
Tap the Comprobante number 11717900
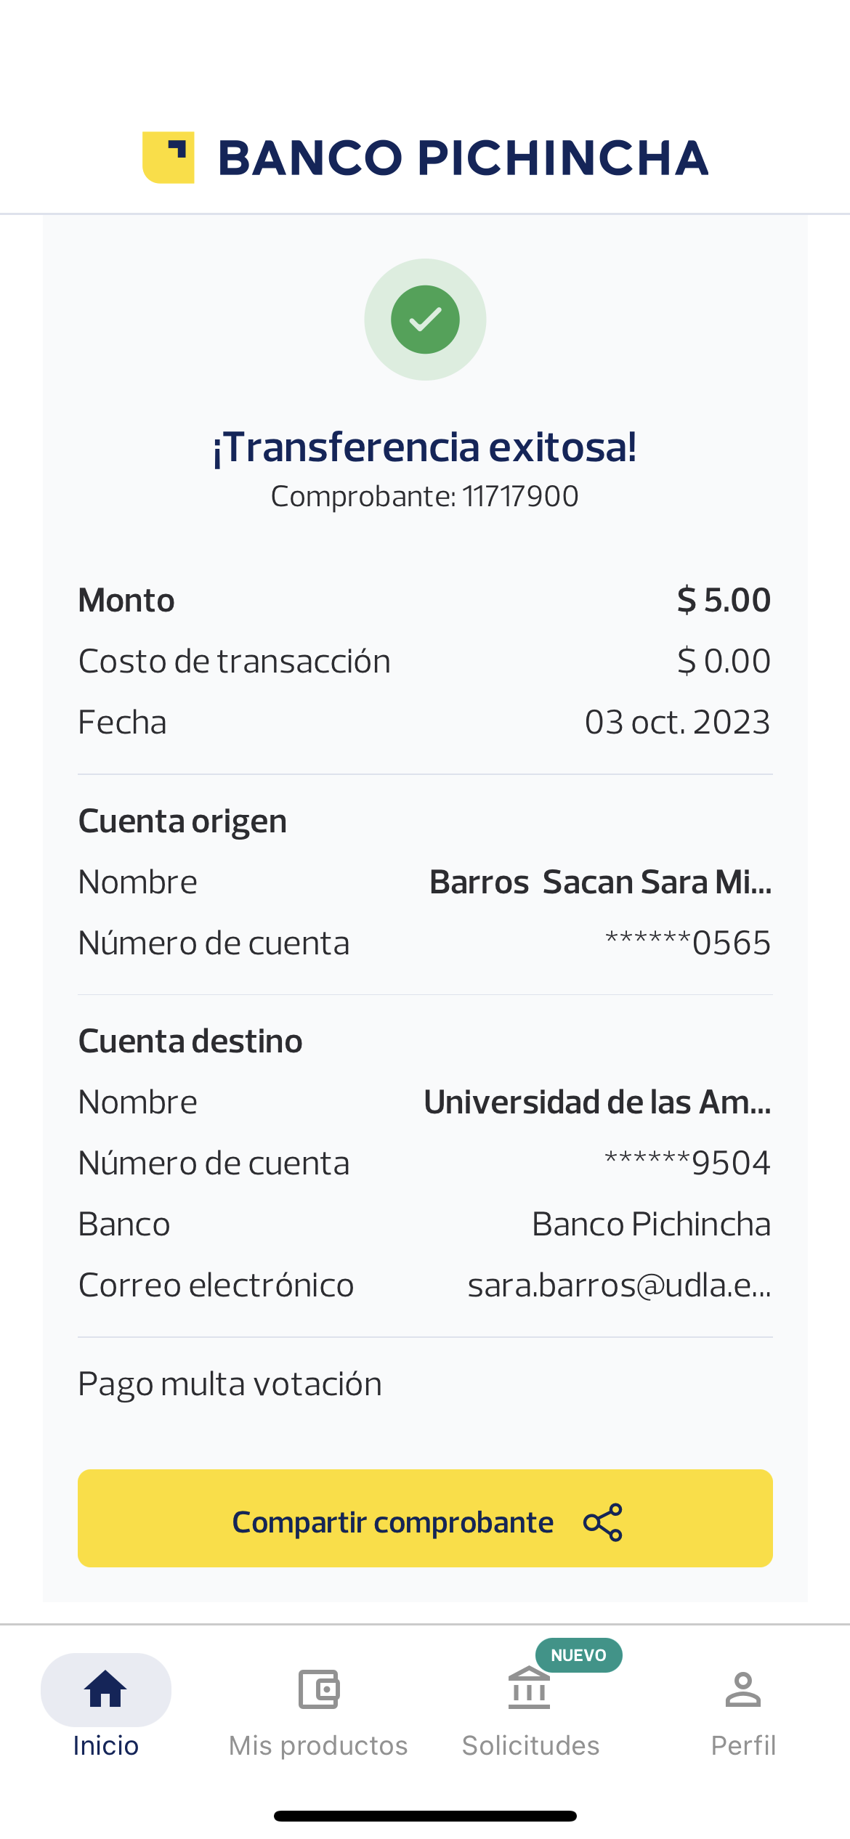click(x=520, y=497)
